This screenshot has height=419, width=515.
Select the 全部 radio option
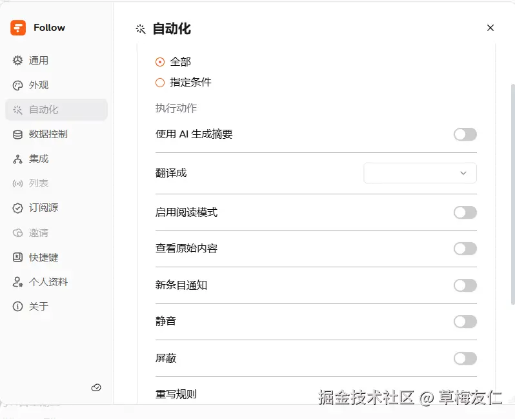[x=160, y=62]
